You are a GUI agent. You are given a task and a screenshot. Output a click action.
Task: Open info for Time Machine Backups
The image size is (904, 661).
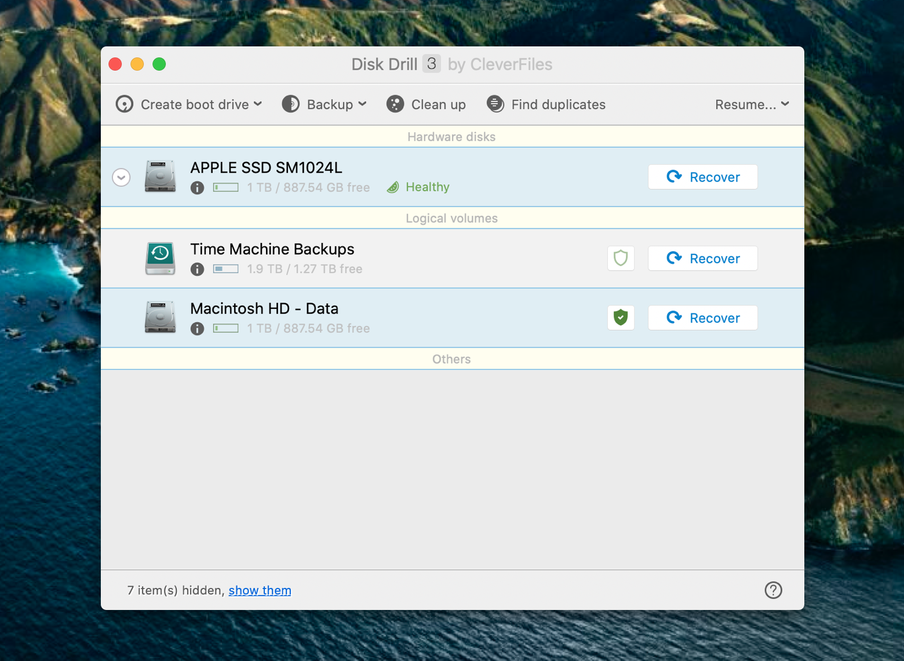[x=197, y=269]
